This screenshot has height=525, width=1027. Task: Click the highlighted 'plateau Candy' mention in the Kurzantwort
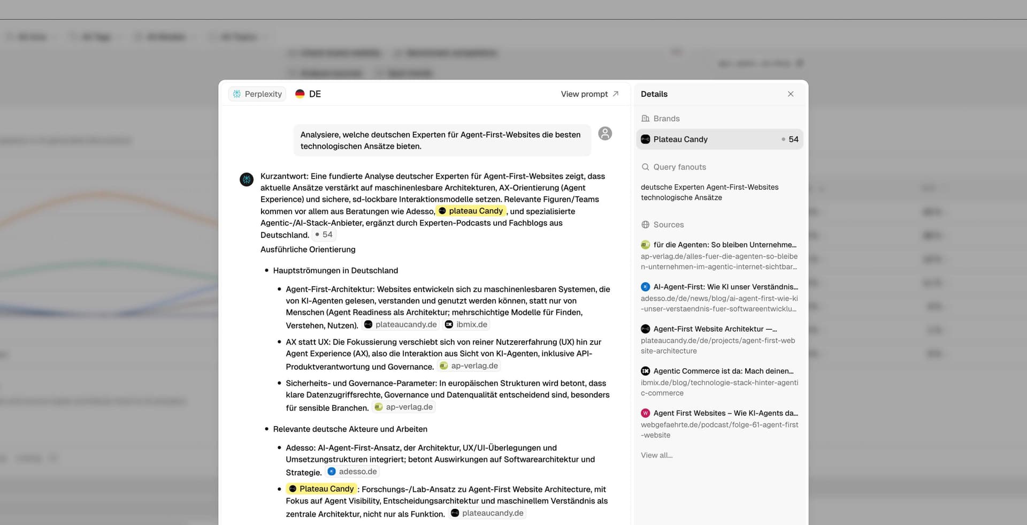click(471, 211)
